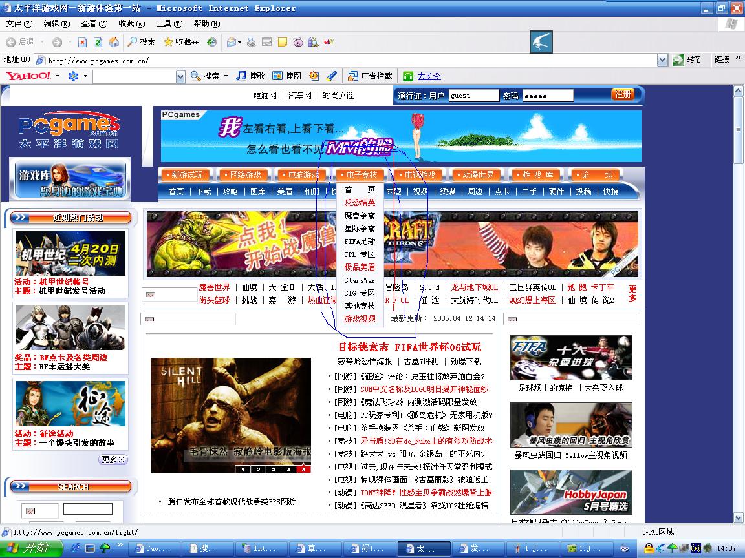Click the 密码 password field
Screen dimensions: 745x558
coord(548,96)
